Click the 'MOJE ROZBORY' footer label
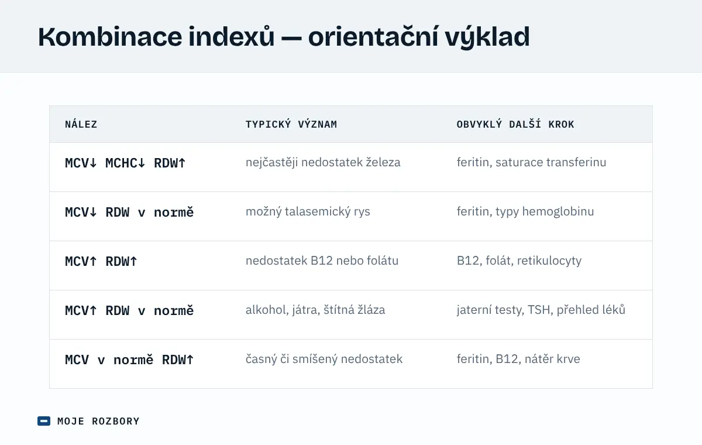This screenshot has width=702, height=445. pos(98,421)
